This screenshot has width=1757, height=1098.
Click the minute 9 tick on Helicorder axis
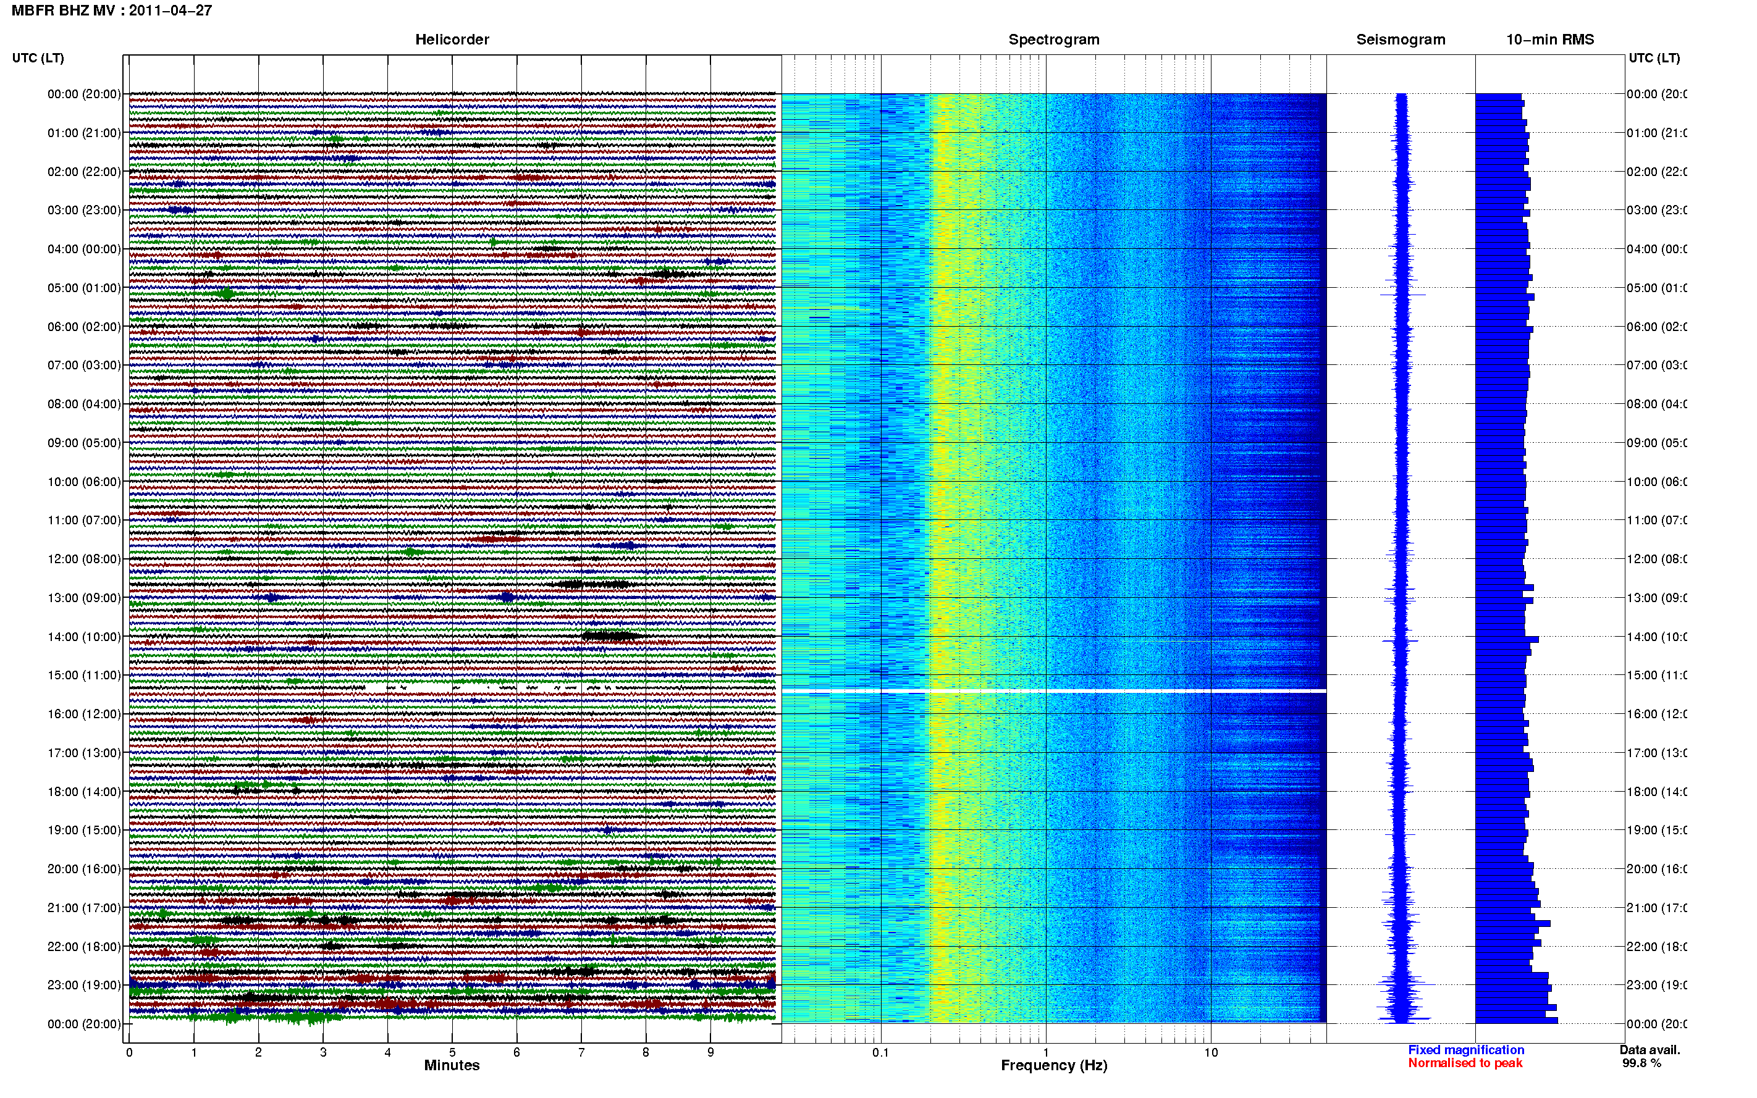click(x=710, y=1052)
